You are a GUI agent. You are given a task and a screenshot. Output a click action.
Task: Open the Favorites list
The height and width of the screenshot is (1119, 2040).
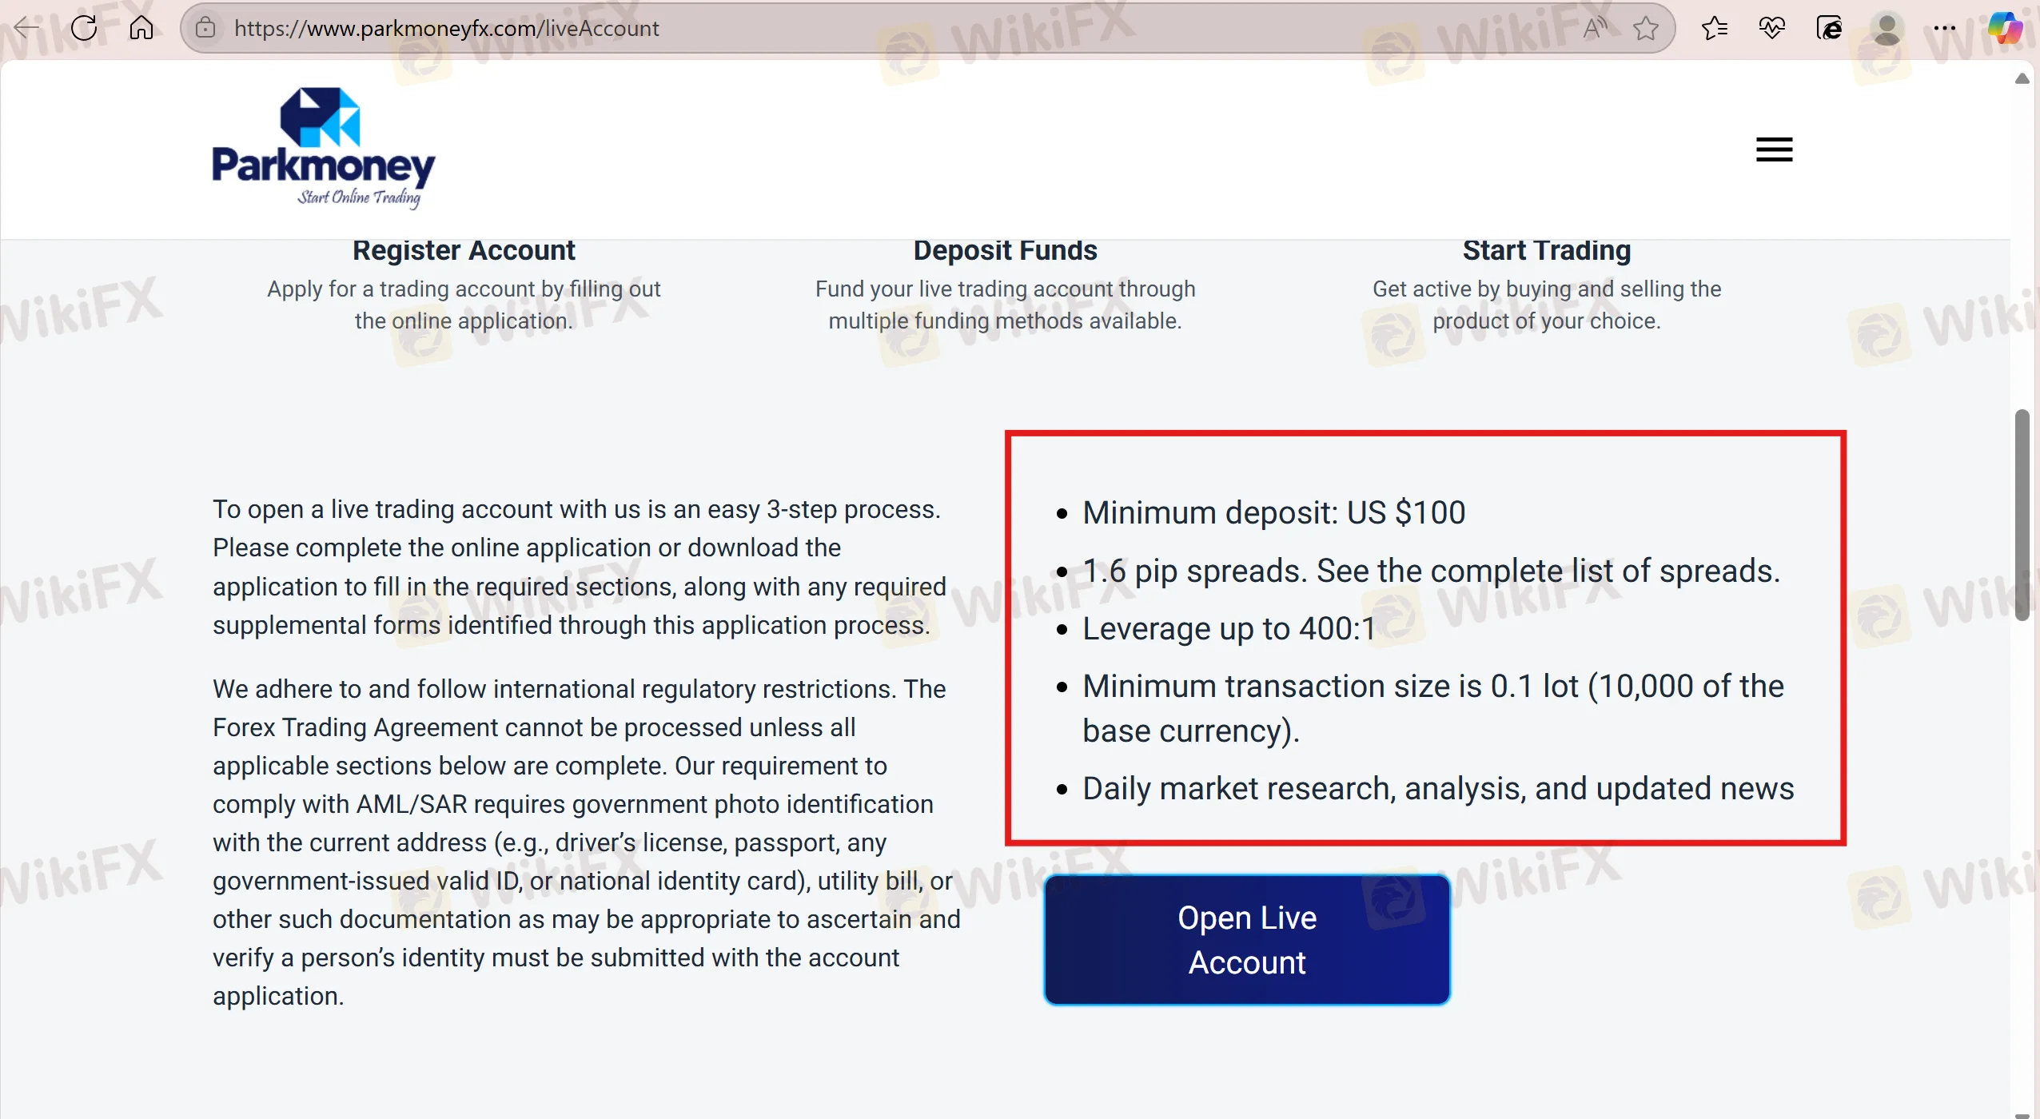[1715, 28]
